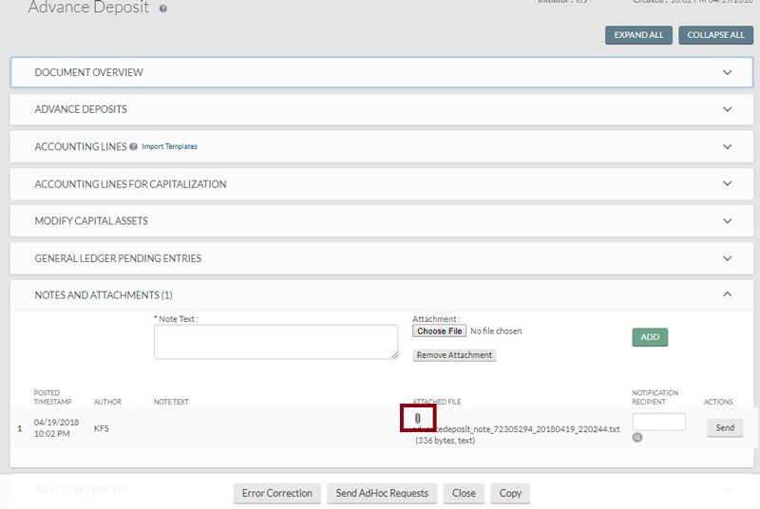Open the Accounting Lines help icon
760x509 pixels.
133,147
